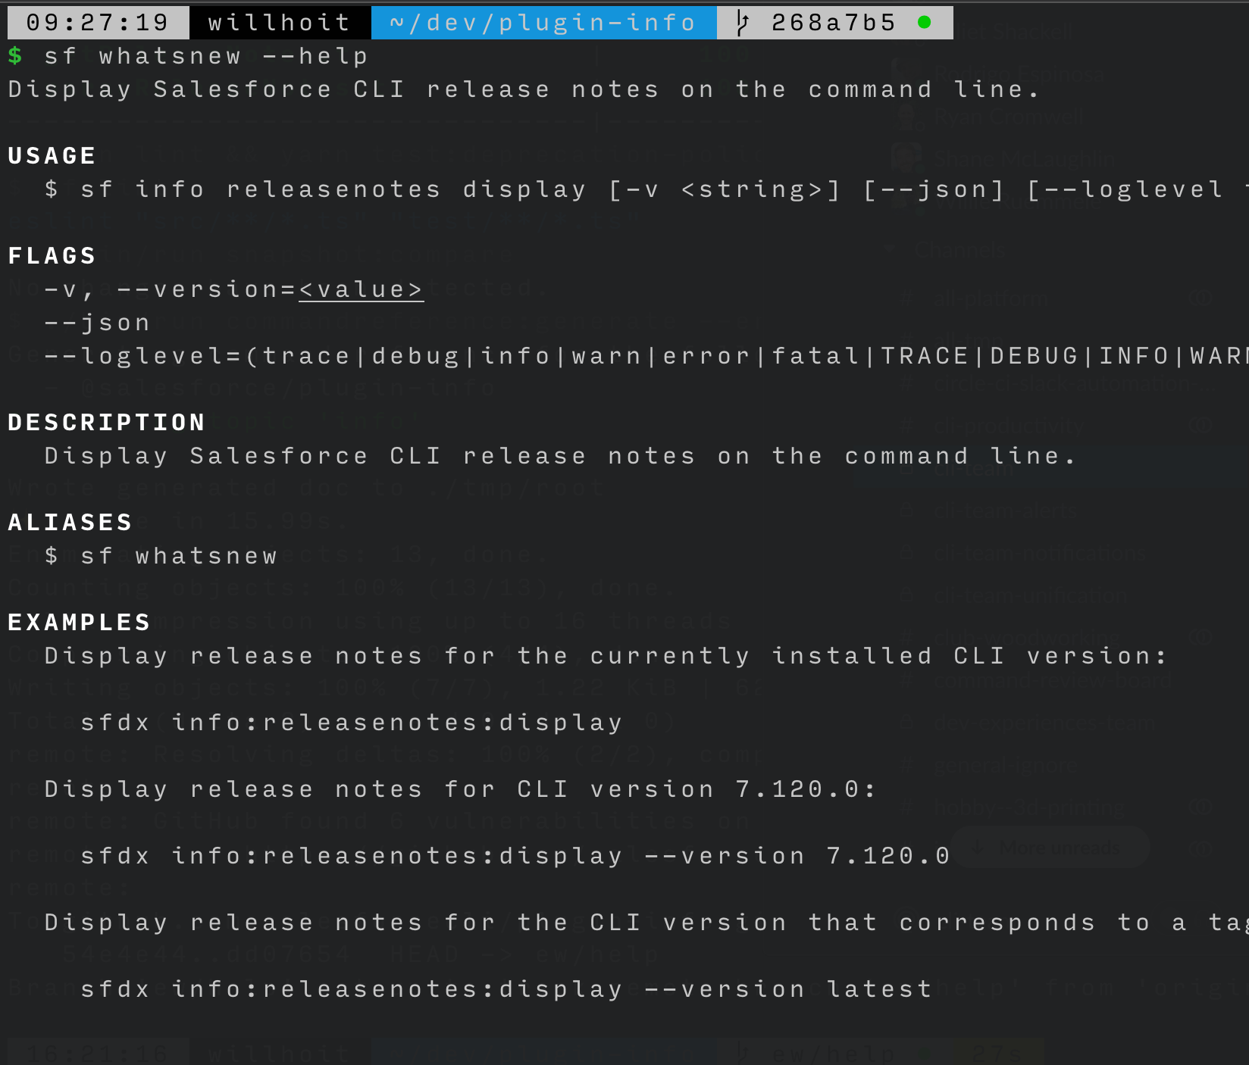The height and width of the screenshot is (1065, 1249).
Task: Click the 'corresponds to a tag' example text
Action: click(646, 923)
